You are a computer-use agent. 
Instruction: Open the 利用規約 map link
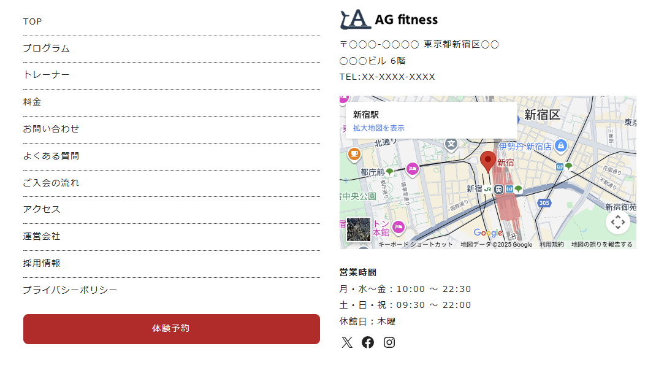pos(551,244)
